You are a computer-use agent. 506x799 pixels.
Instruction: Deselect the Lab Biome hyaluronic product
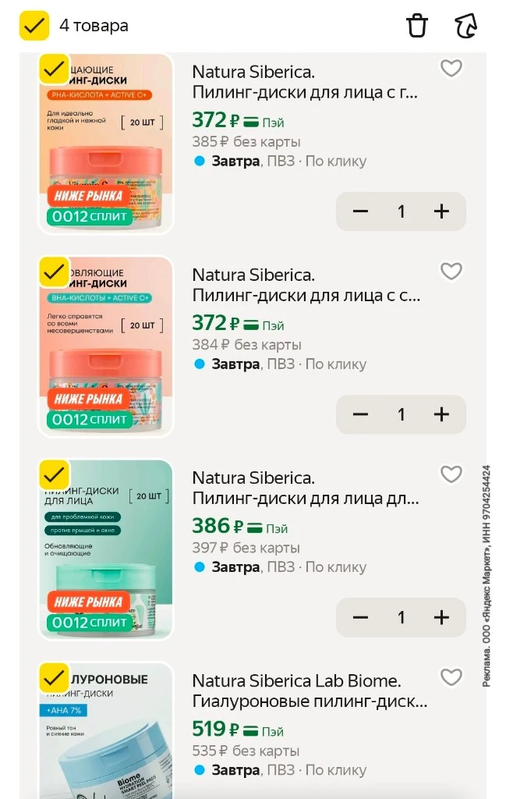(x=54, y=678)
